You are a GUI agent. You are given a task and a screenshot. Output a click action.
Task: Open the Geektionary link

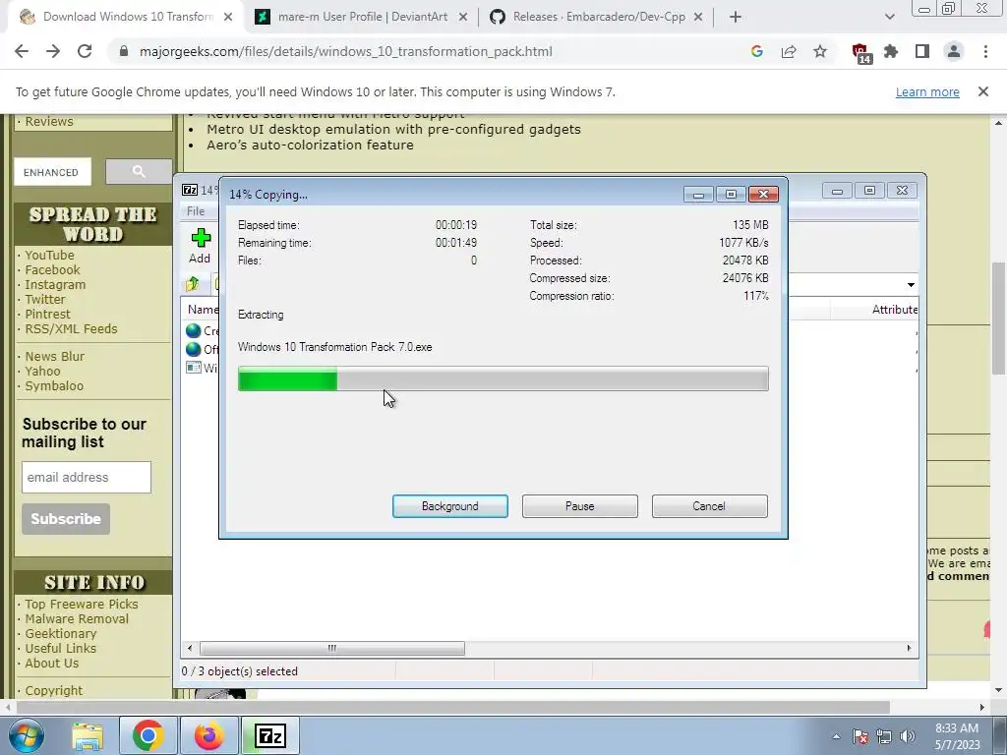(x=60, y=634)
